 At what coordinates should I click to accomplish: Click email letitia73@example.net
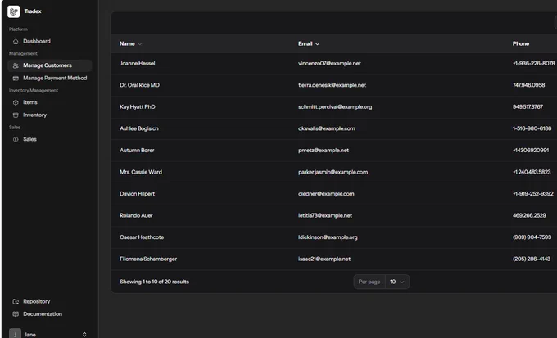tap(325, 215)
